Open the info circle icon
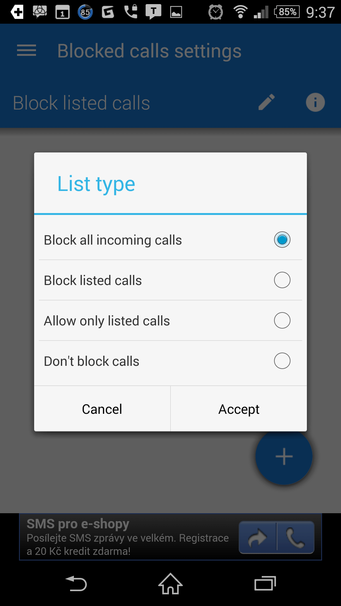Screen dimensions: 341x606 pyautogui.click(x=315, y=102)
